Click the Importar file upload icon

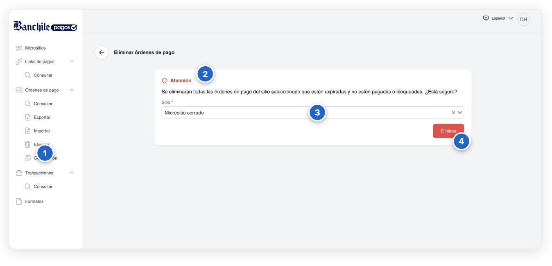28,131
